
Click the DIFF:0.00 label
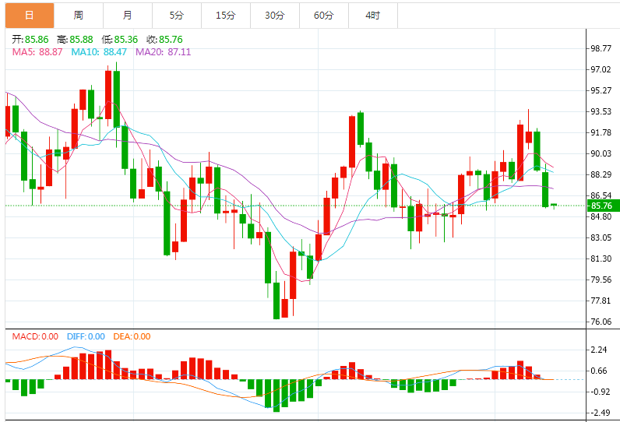pos(86,336)
